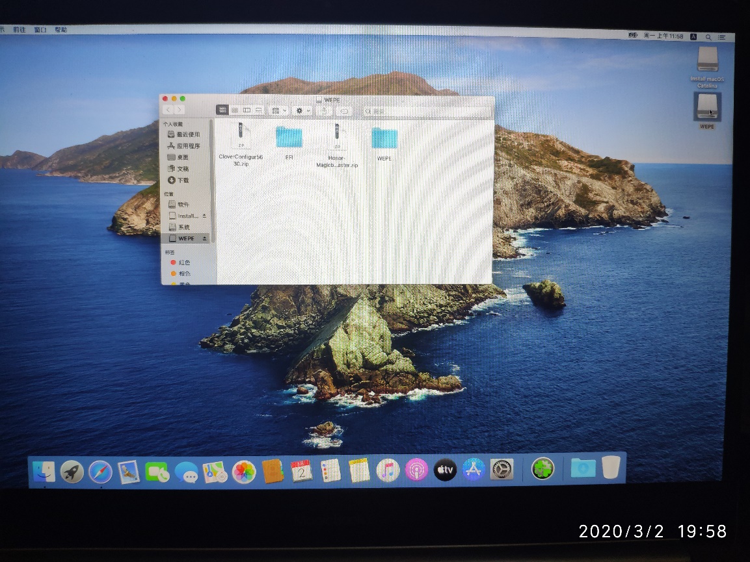Open 应用程序 in the sidebar
This screenshot has width=750, height=562.
[184, 146]
